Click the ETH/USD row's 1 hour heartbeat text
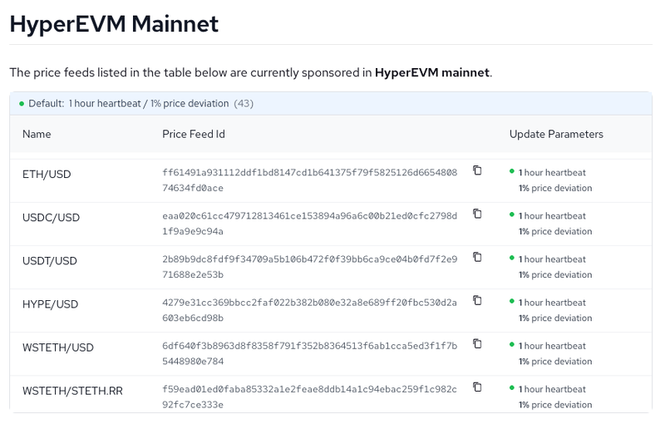Image resolution: width=665 pixels, height=424 pixels. [x=552, y=173]
